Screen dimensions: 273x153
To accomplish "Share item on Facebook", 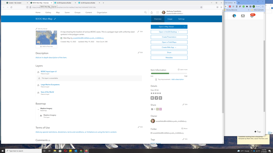I will [x=152, y=98].
